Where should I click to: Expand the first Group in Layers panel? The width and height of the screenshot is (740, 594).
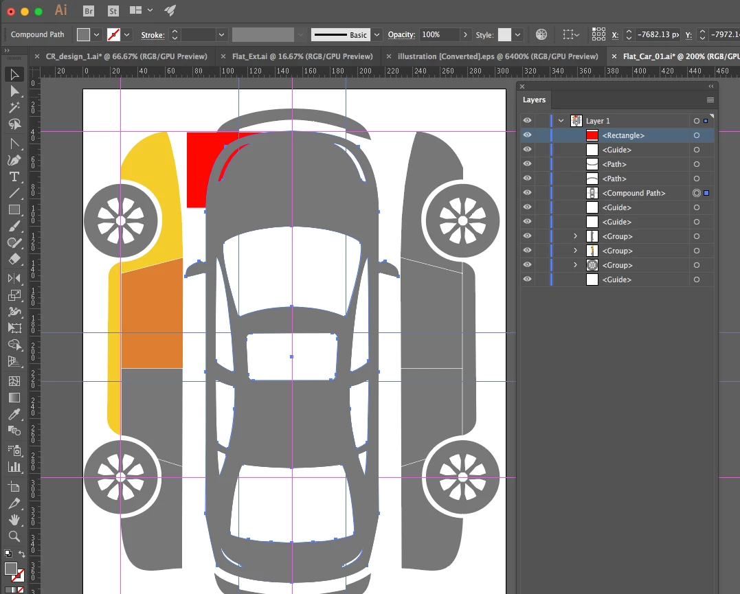[x=576, y=236]
